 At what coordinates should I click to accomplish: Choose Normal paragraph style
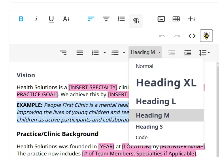tap(166, 66)
